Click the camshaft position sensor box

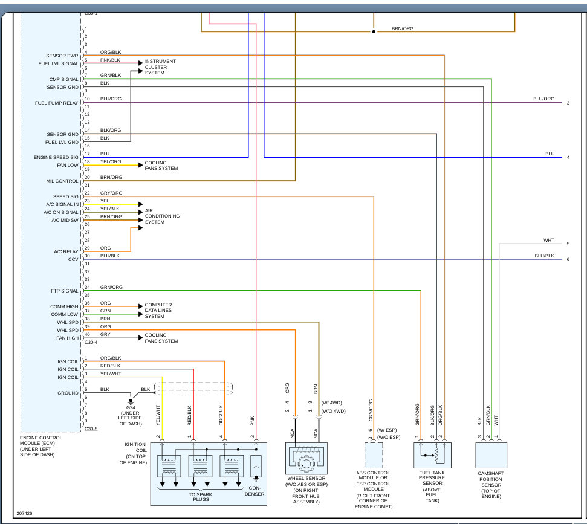pos(491,455)
